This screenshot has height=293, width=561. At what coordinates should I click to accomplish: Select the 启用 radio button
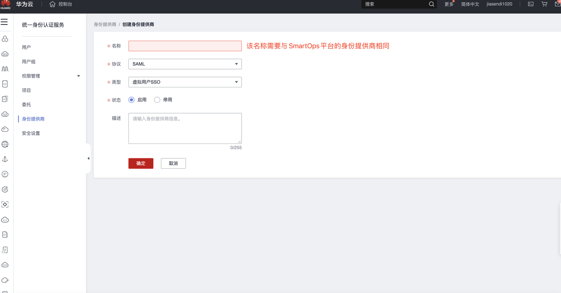[131, 100]
